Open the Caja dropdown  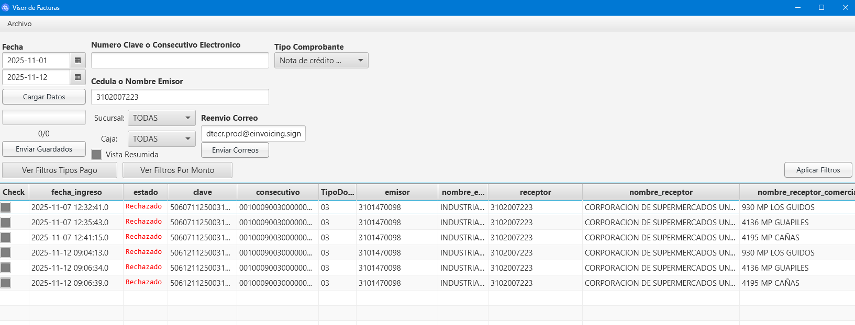(161, 139)
